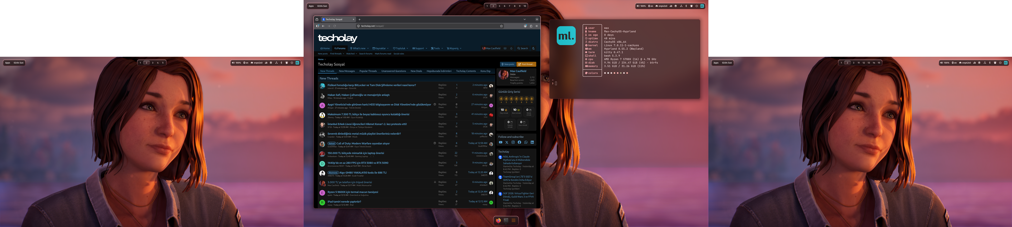Image resolution: width=1012 pixels, height=227 pixels.
Task: Open the Facebook social icon
Action: [519, 142]
